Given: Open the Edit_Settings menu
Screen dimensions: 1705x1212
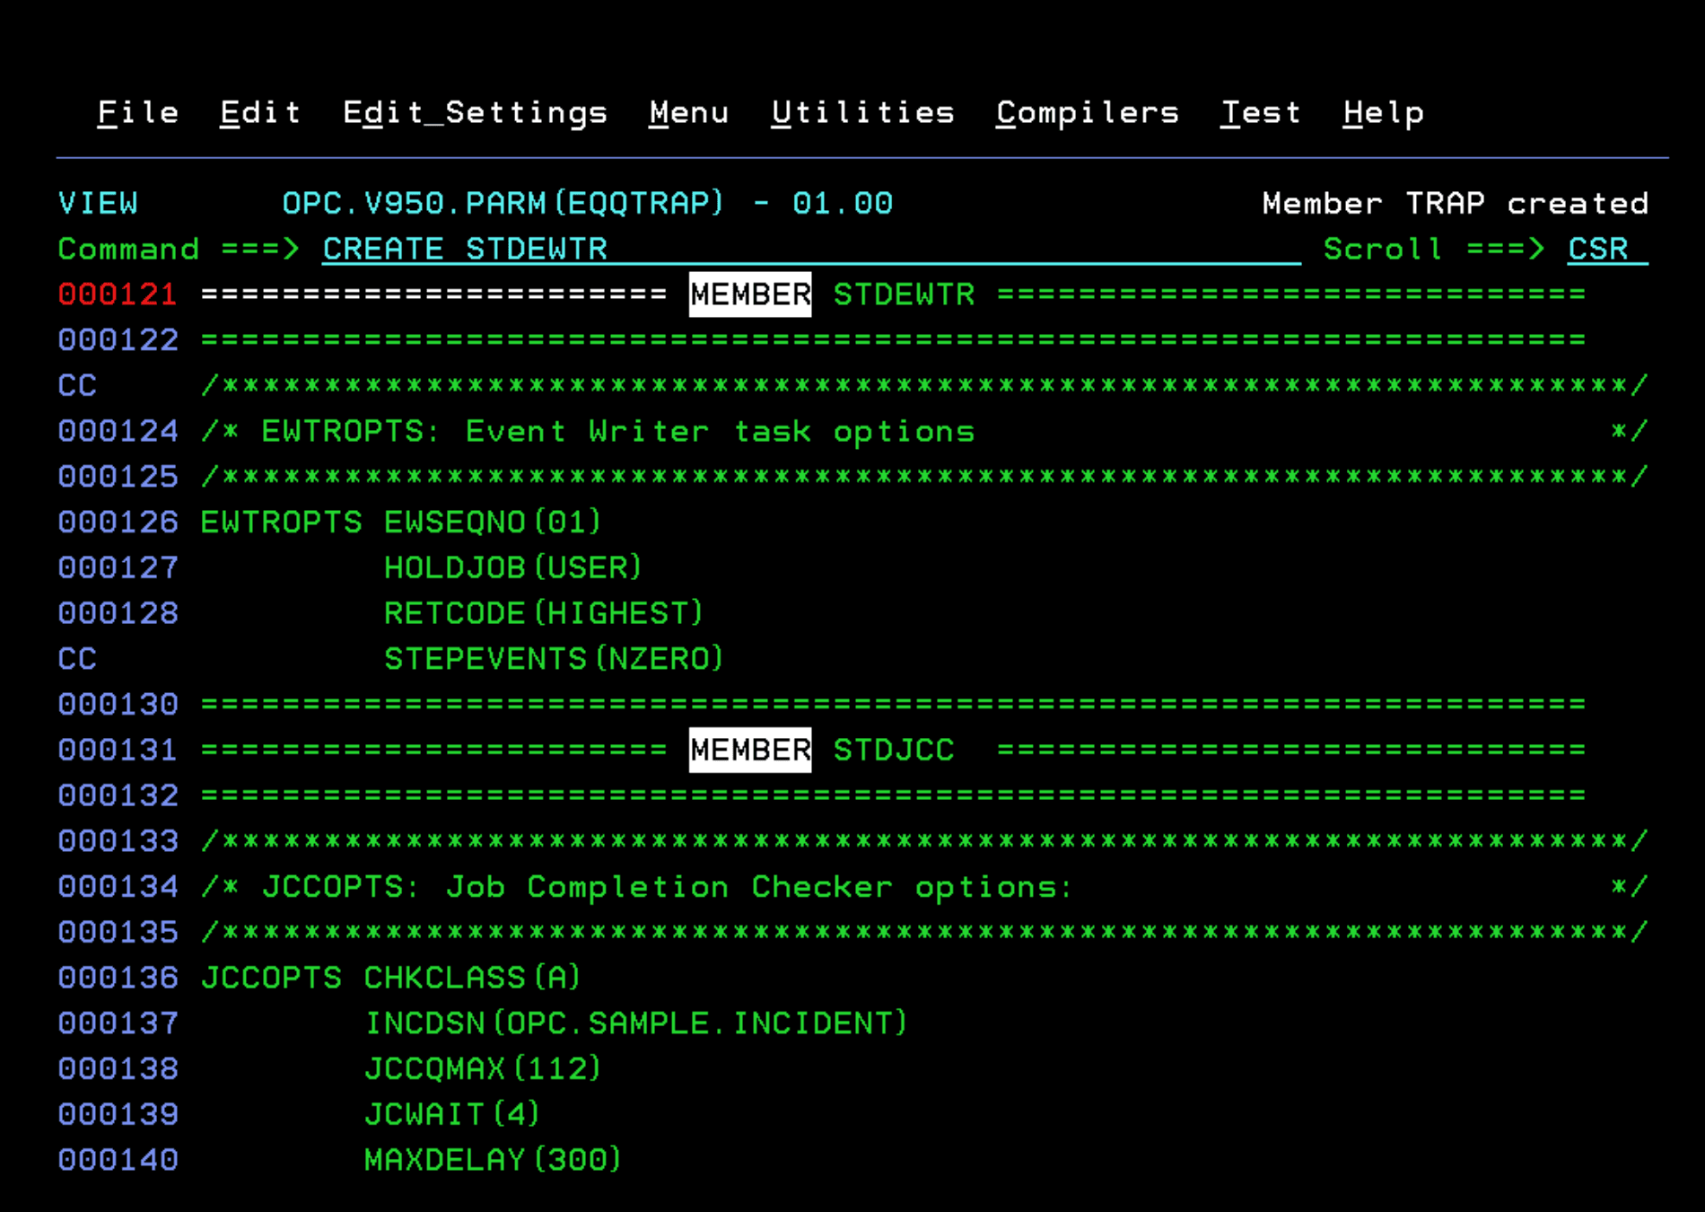Looking at the screenshot, I should (x=475, y=113).
